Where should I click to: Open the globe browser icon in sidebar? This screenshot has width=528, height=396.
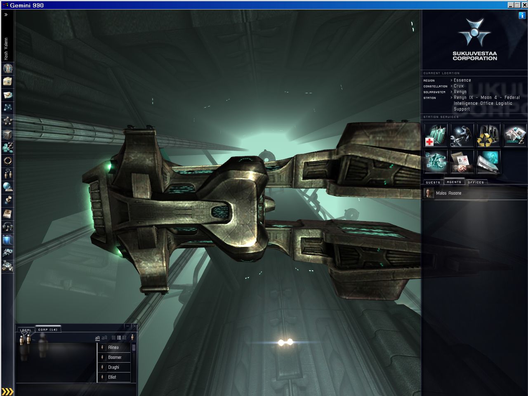7,187
